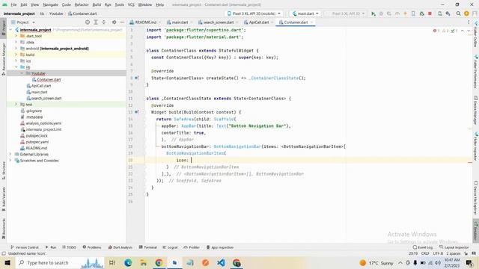479x269 pixels.
Task: Stop the running app with the red square
Action: pyautogui.click(x=430, y=13)
